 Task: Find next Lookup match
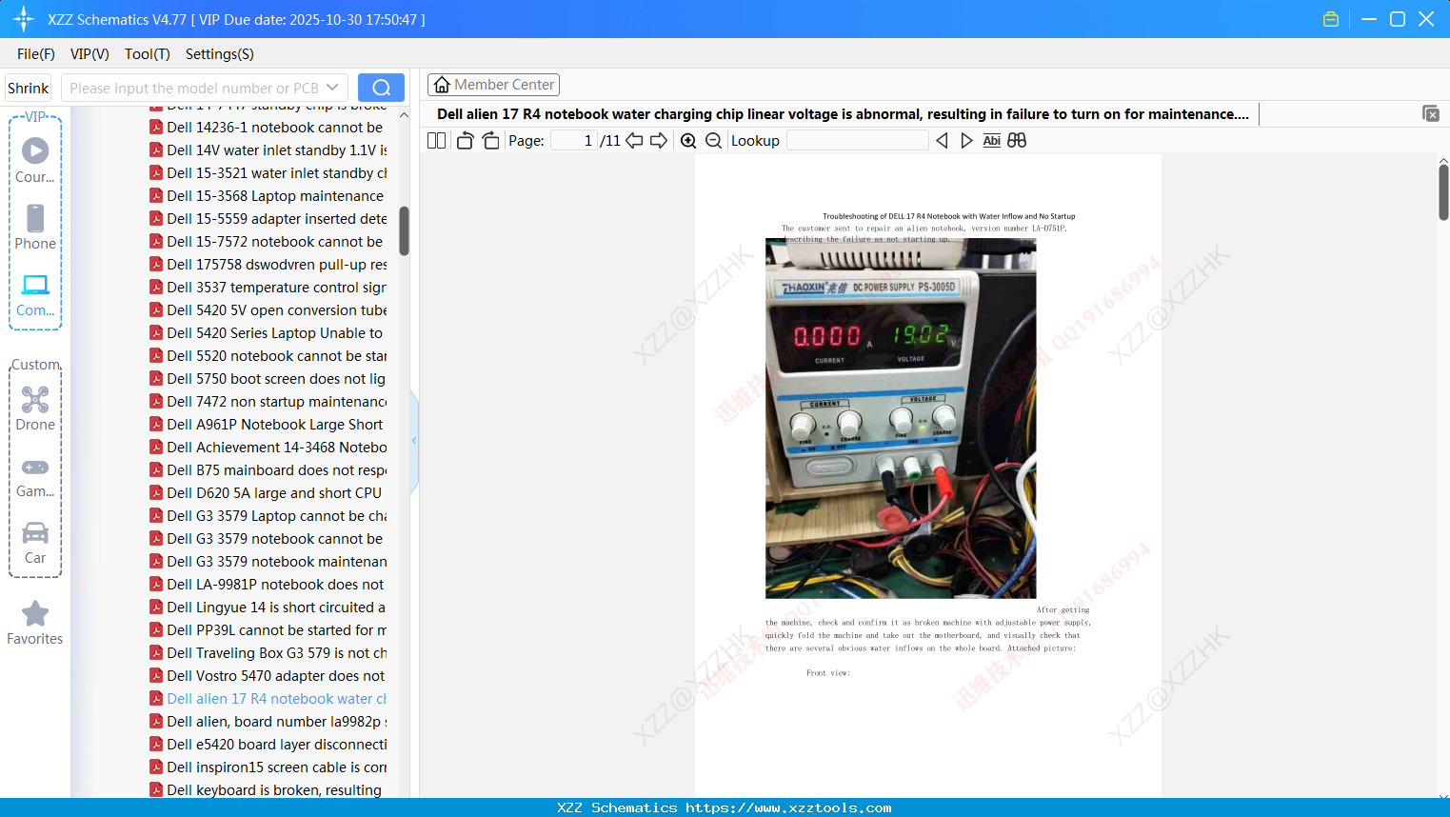tap(966, 141)
